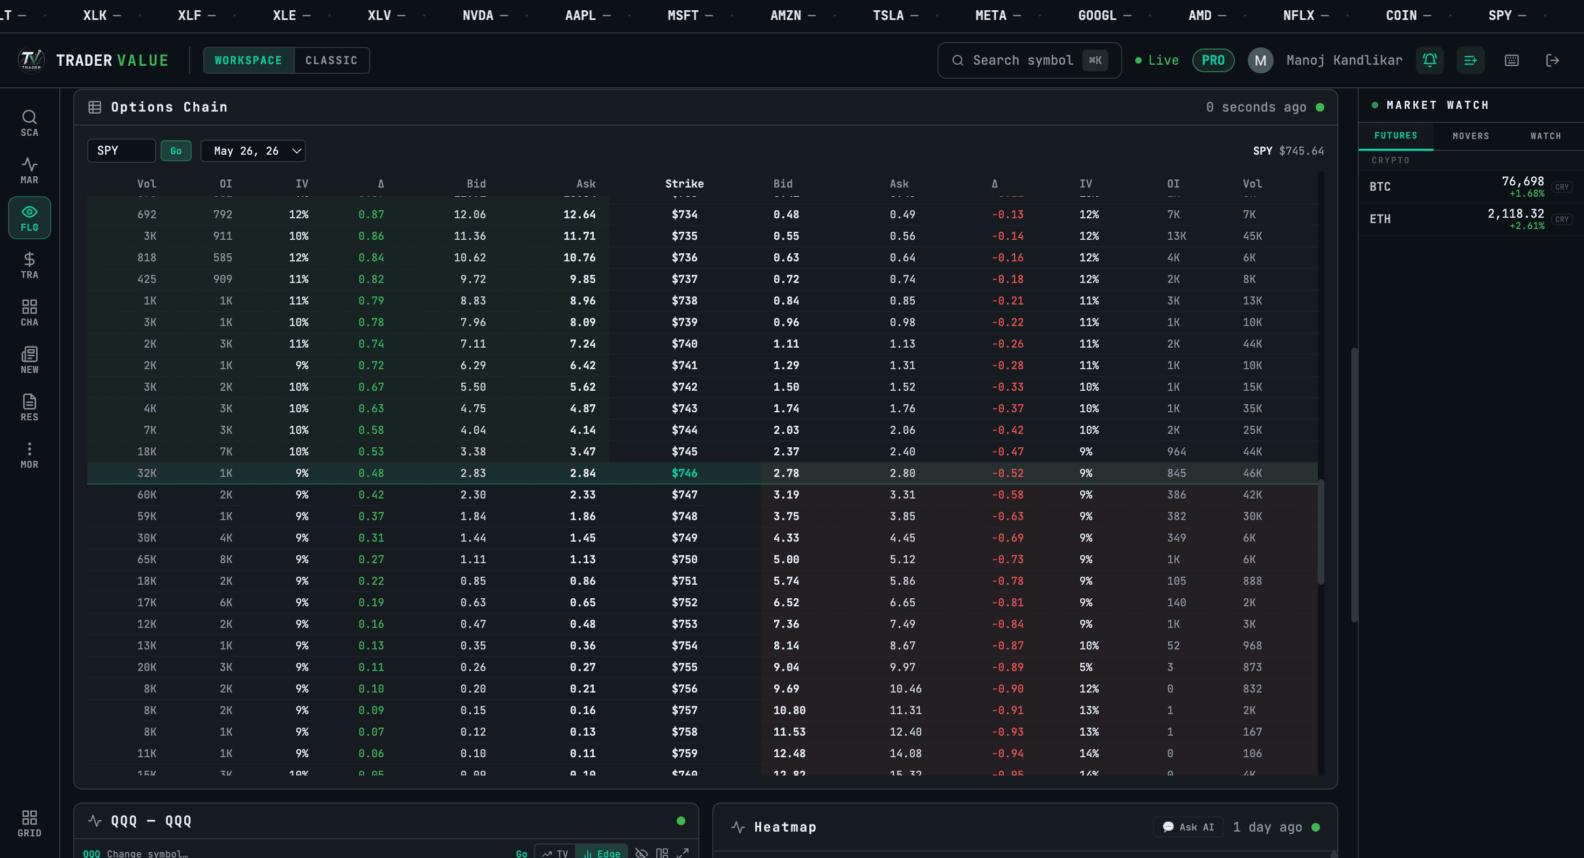Click the SPY symbol input field

click(121, 151)
